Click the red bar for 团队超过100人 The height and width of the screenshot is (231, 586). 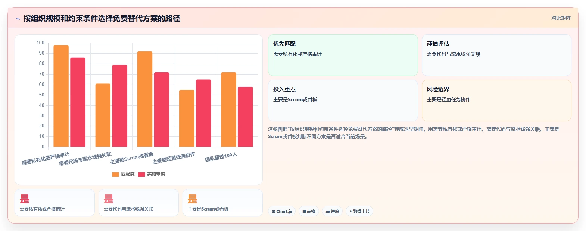(245, 117)
